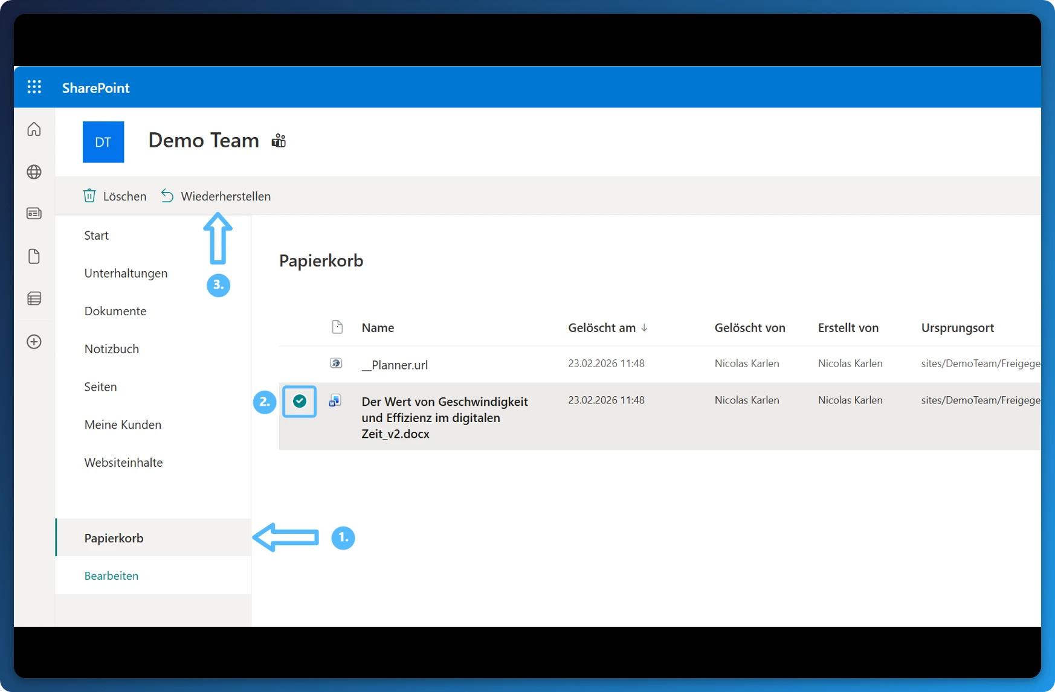
Task: Click Wiederherstellen to restore the selected item
Action: 216,196
